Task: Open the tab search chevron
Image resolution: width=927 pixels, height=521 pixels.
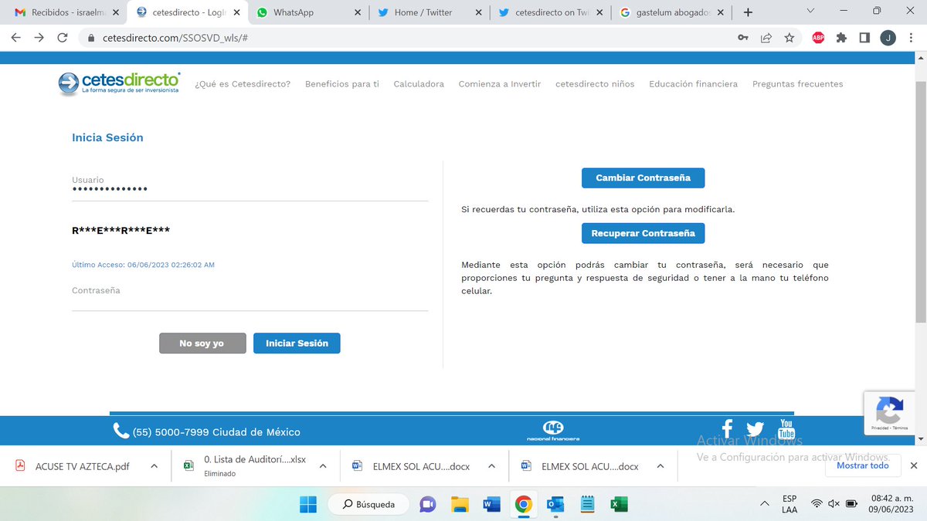Action: coord(810,11)
